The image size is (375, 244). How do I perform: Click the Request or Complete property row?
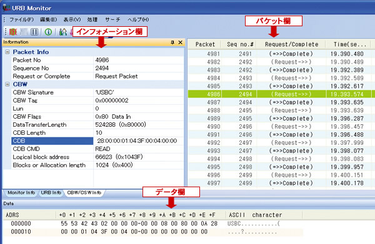pyautogui.click(x=97, y=76)
